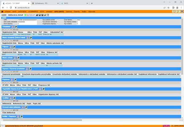This screenshot has width=184, height=127.
Task: Click the vertical scrollbar of the form
Action: (182, 47)
